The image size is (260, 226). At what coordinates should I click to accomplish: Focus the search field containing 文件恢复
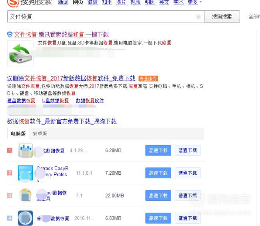point(106,16)
